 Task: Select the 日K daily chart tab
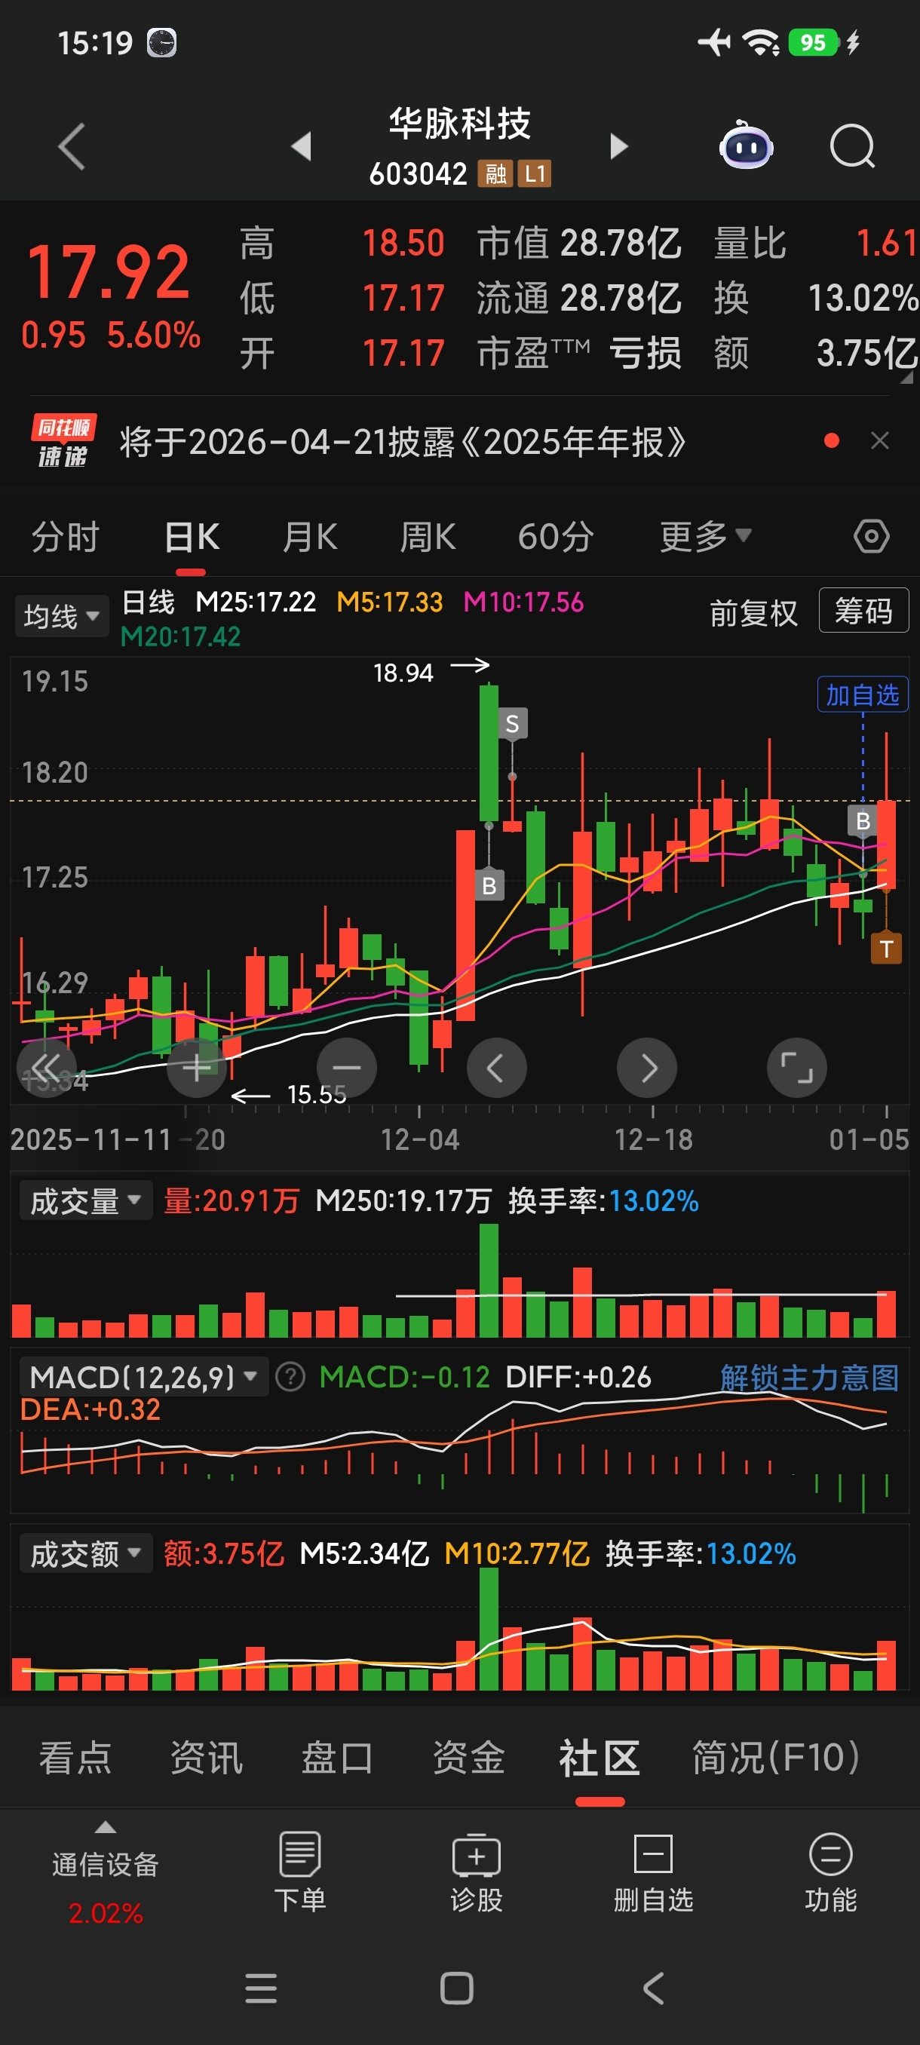point(192,537)
